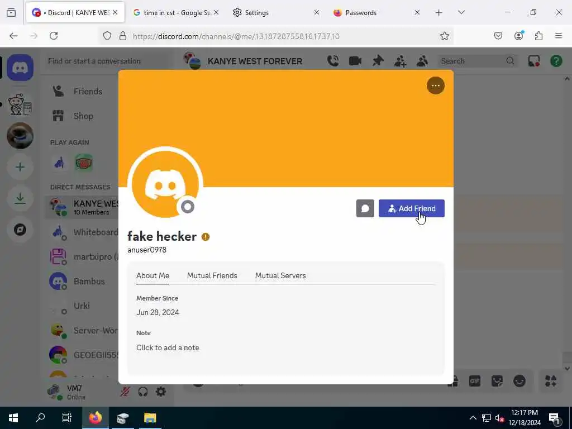Open Download Apps arrow icon in sidebar
The image size is (572, 429).
20,198
